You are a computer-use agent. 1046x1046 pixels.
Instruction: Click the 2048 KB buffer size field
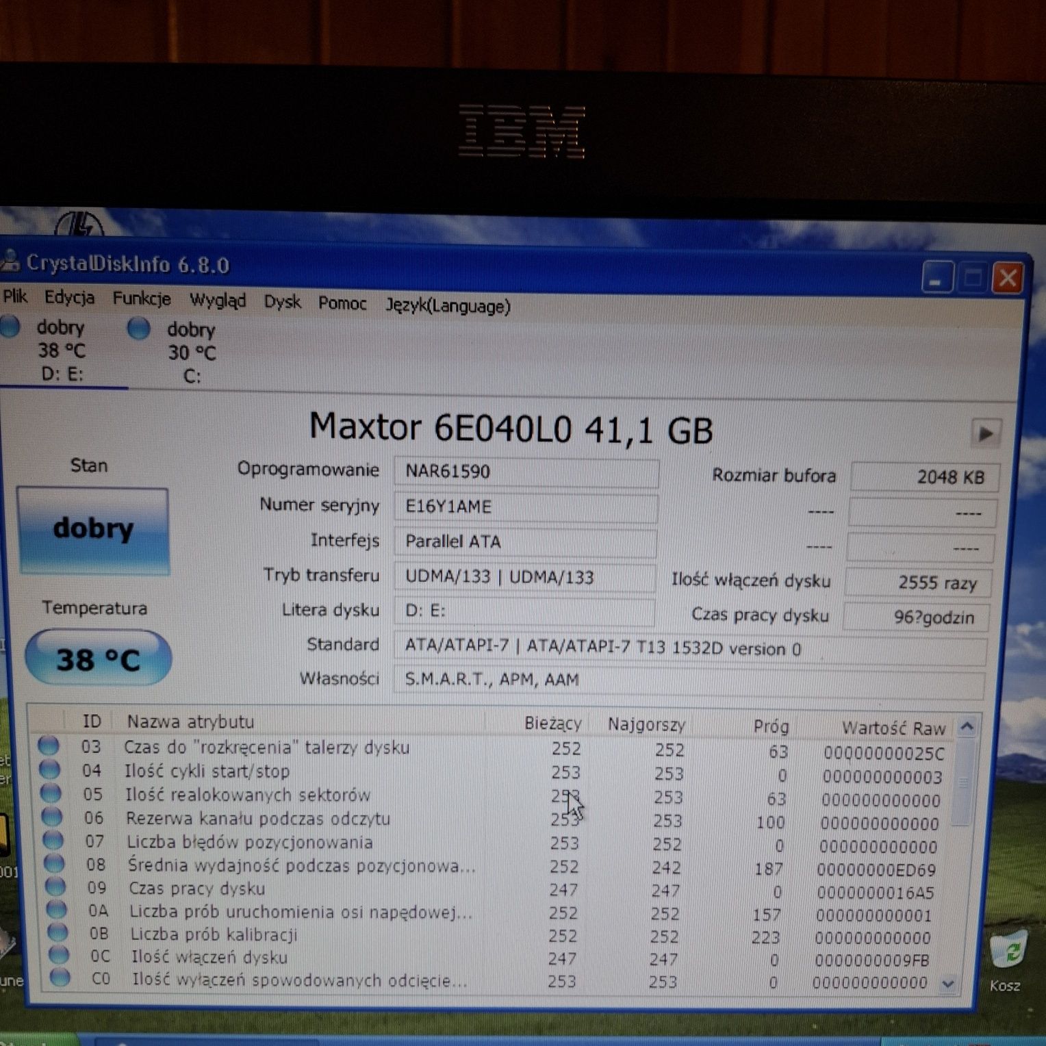coord(924,477)
